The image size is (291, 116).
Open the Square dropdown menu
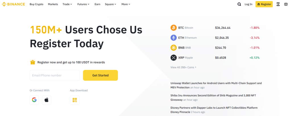pos(111,4)
